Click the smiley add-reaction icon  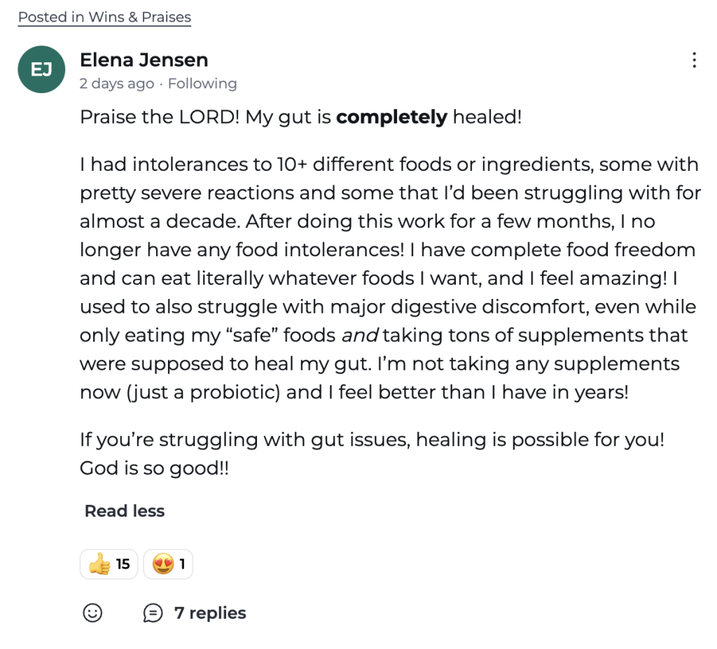click(x=92, y=613)
